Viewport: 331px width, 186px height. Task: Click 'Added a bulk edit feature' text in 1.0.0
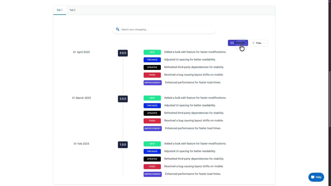(x=195, y=144)
